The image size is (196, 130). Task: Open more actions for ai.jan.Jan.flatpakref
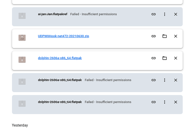pos(164,14)
